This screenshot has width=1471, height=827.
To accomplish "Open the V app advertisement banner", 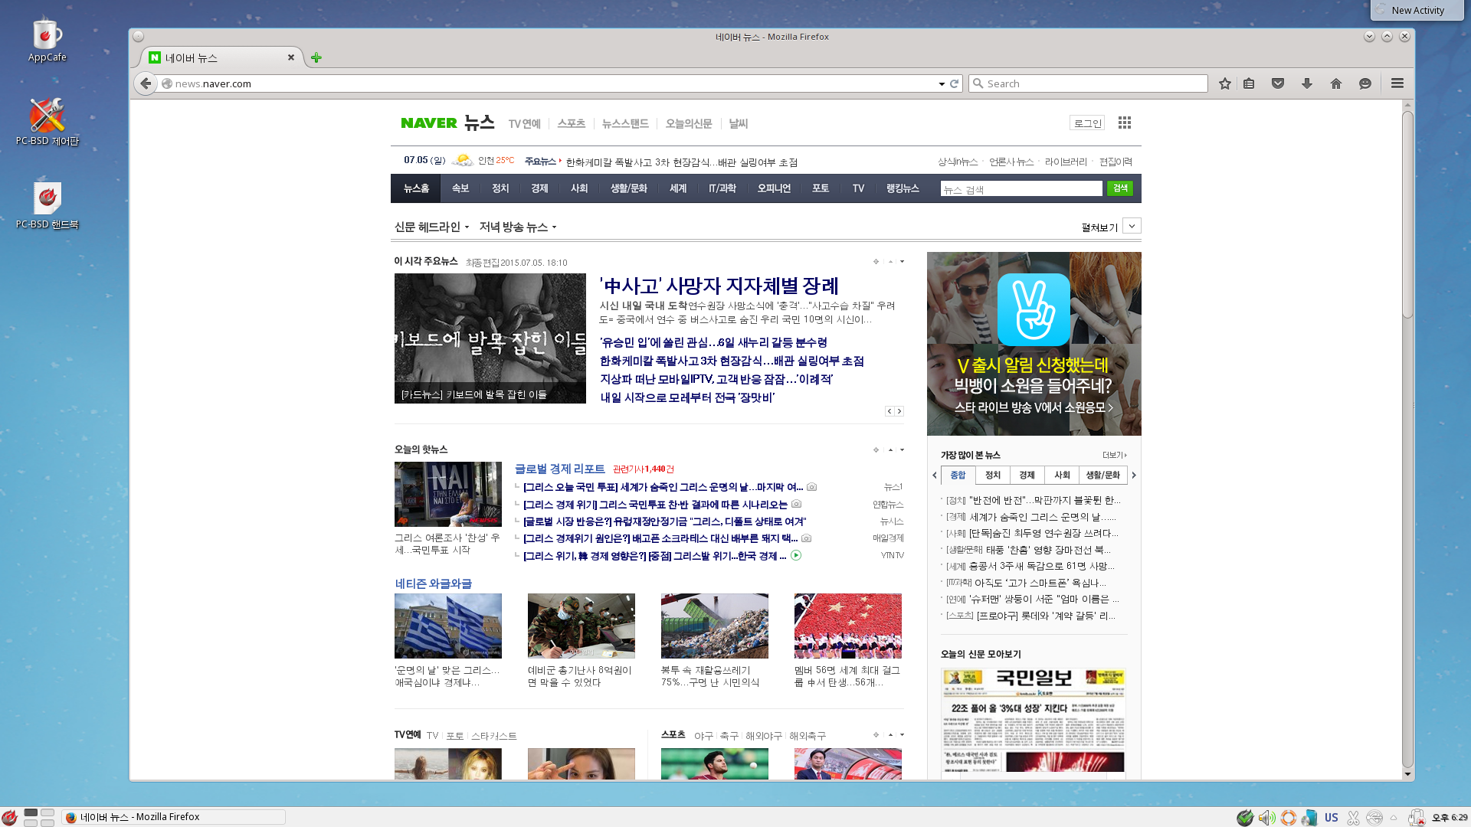I will pos(1034,344).
